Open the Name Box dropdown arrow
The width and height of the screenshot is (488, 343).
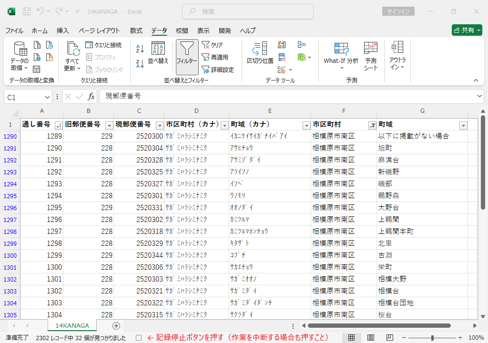click(x=47, y=97)
